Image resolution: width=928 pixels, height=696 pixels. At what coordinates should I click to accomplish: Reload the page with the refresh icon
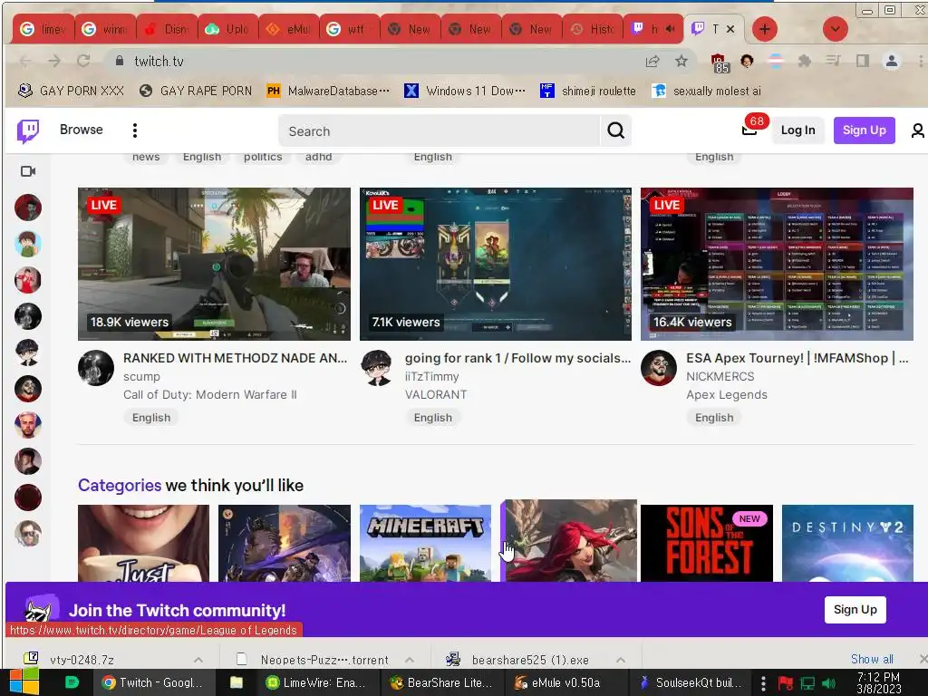click(83, 61)
